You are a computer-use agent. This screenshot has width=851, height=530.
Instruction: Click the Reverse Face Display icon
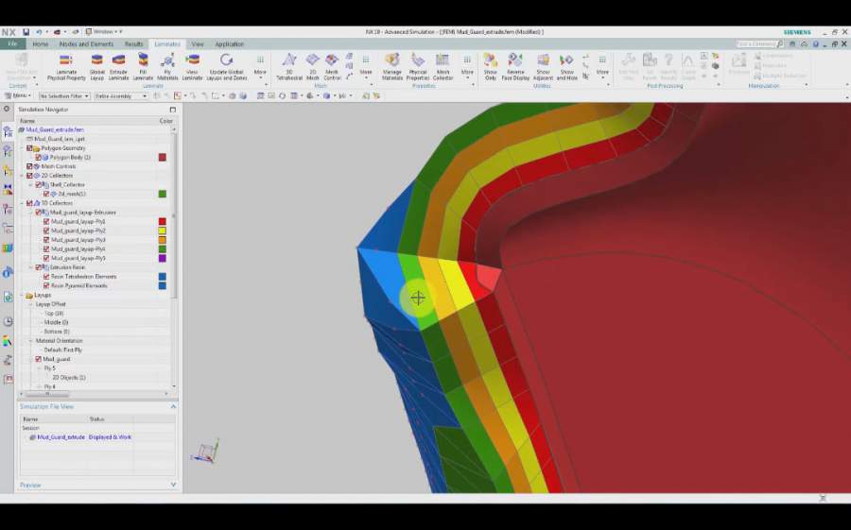pos(515,62)
